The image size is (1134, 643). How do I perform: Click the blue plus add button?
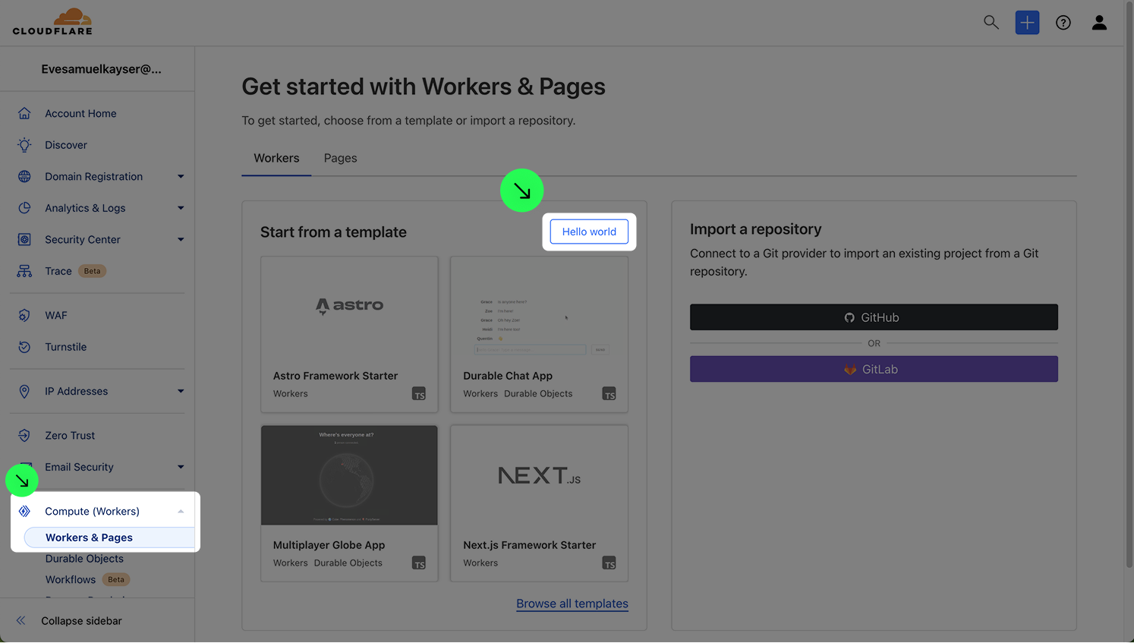[1027, 23]
